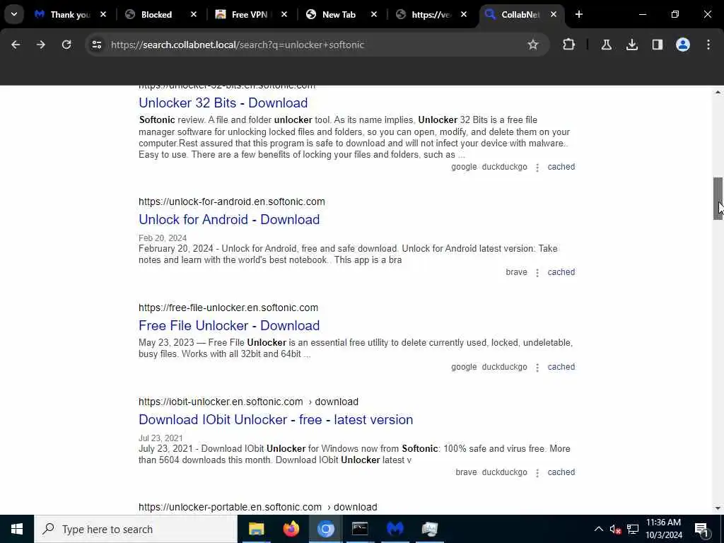724x543 pixels.
Task: Open cached version of Unlocker 32 Bits
Action: (561, 167)
